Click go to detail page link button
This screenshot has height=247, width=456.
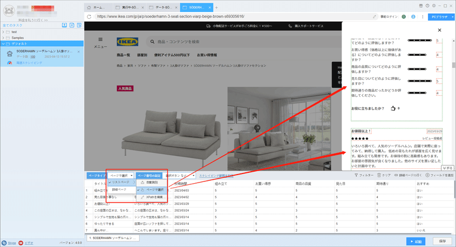point(408,175)
